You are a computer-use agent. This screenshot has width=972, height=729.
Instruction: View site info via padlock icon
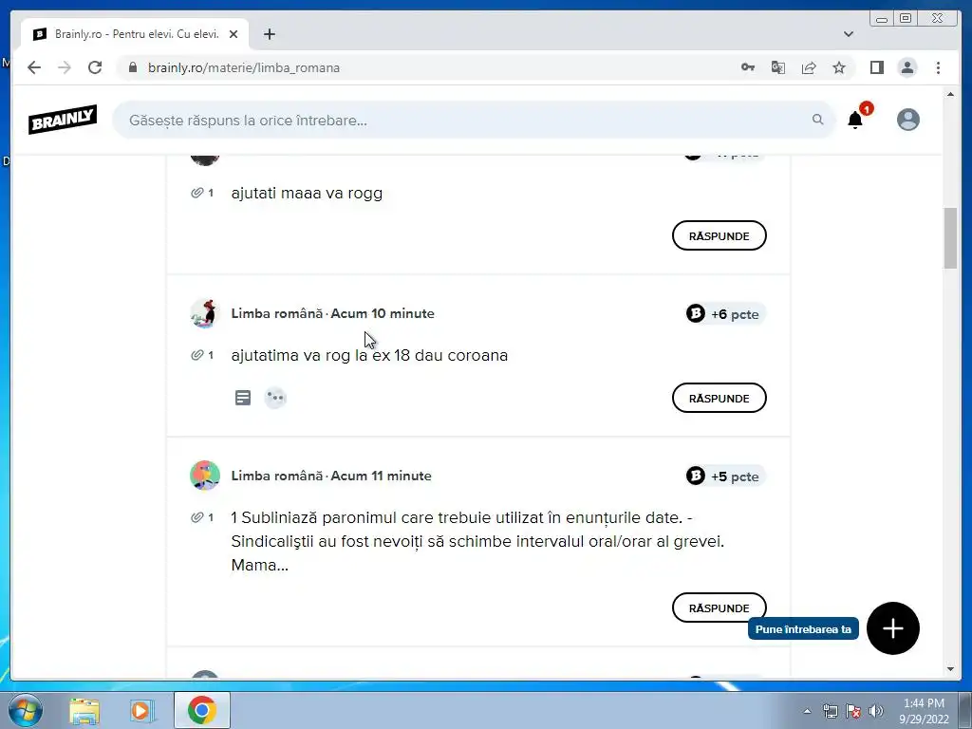click(133, 67)
